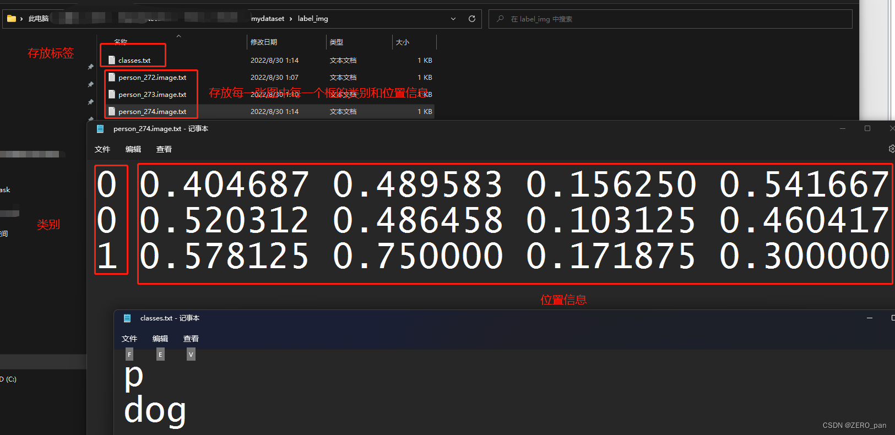Maximize the person_274.image.txt Notepad window

(x=867, y=128)
